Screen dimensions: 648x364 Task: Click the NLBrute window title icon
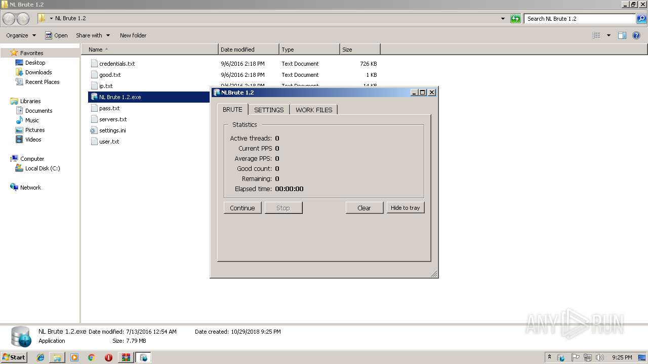217,93
